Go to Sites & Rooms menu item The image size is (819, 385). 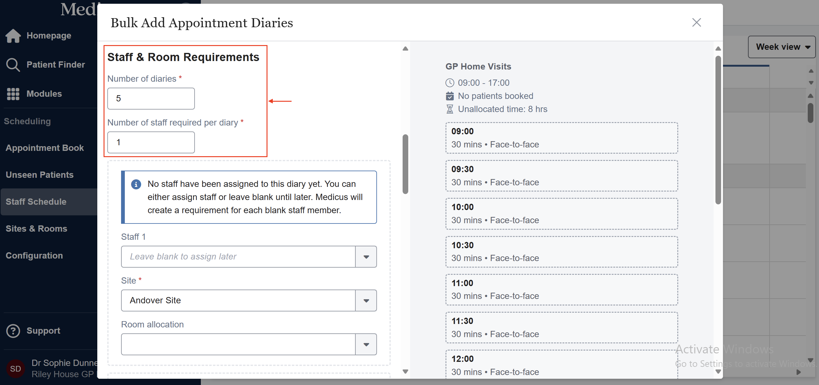[x=36, y=229]
